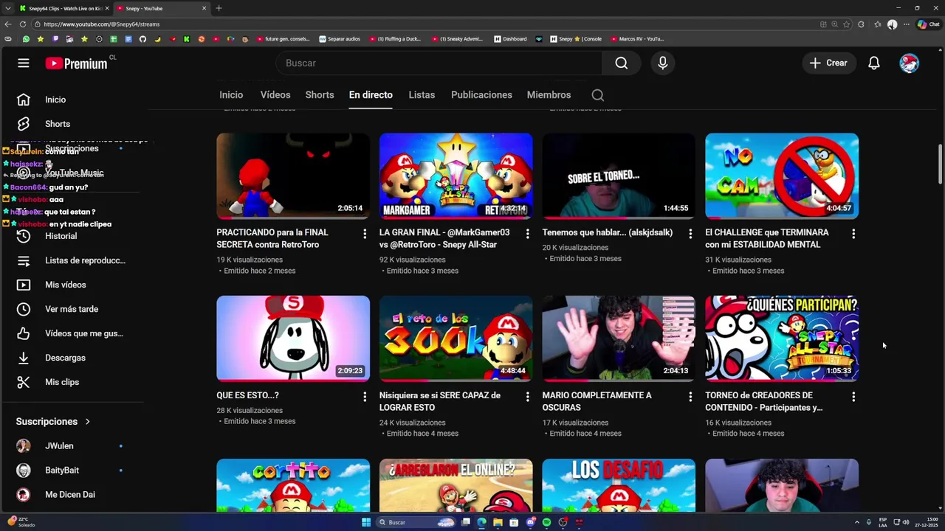Viewport: 945px width, 531px height.
Task: Open options for PRACTICANDO para la FINAL video
Action: [364, 234]
